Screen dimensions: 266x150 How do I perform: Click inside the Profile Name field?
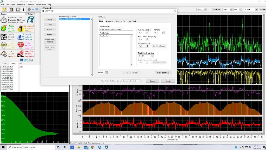coord(116,29)
